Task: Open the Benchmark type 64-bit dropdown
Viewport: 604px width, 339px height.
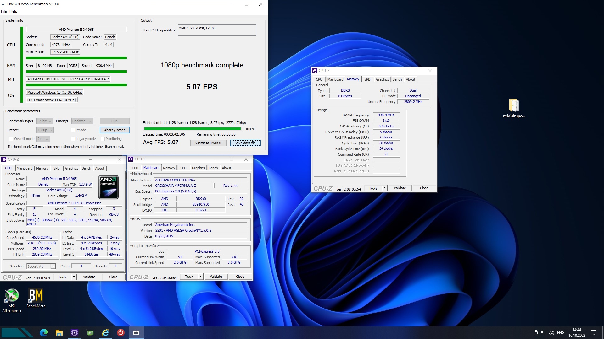Action: pos(45,121)
